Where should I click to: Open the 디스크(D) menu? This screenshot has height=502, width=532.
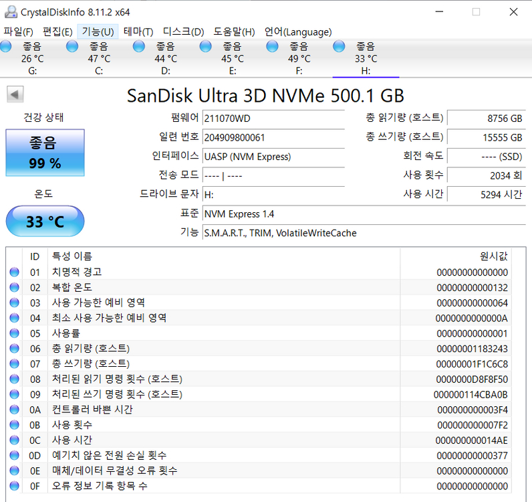click(183, 31)
